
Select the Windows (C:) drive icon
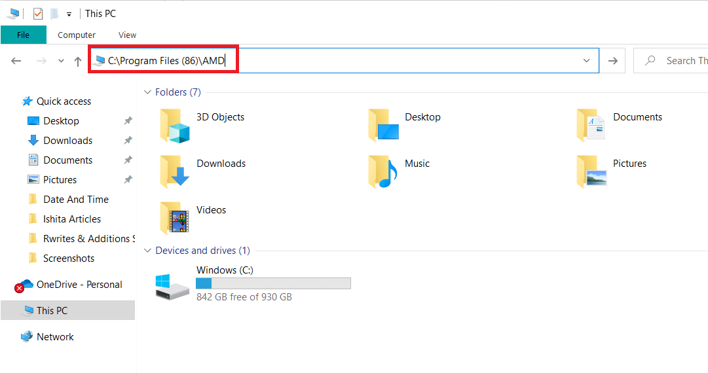[172, 287]
